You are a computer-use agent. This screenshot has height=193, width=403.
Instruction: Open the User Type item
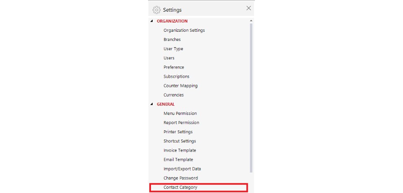[173, 48]
